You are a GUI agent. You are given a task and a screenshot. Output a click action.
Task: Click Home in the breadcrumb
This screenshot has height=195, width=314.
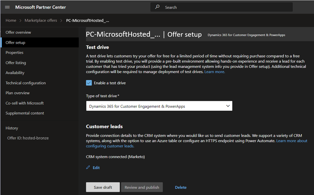click(x=11, y=20)
